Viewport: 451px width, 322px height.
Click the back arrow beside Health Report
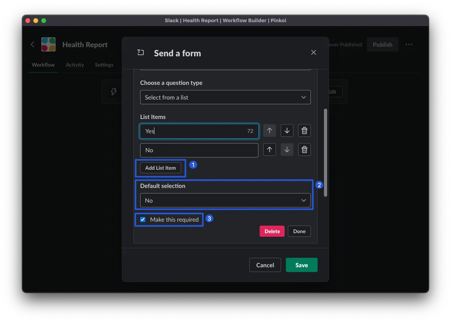pos(33,44)
